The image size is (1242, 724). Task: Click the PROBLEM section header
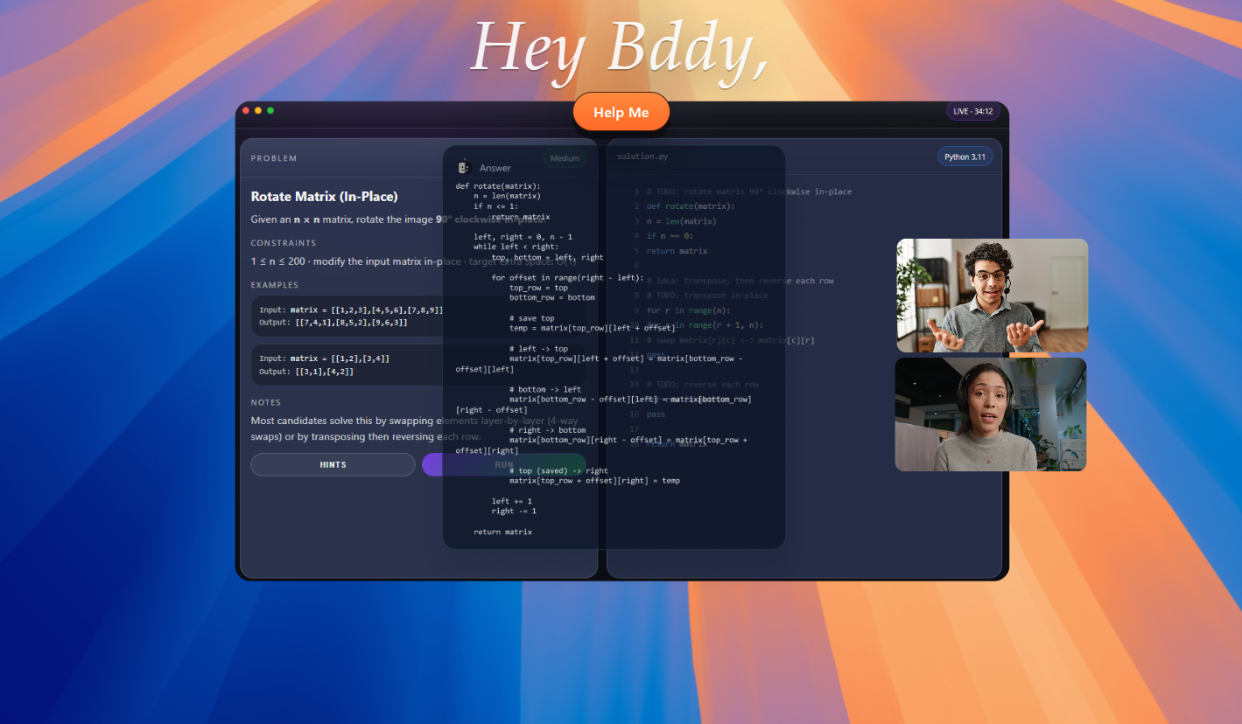pos(274,158)
